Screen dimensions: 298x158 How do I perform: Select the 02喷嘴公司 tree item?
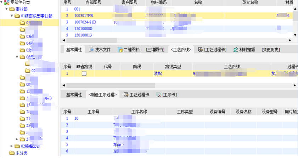(x=30, y=146)
